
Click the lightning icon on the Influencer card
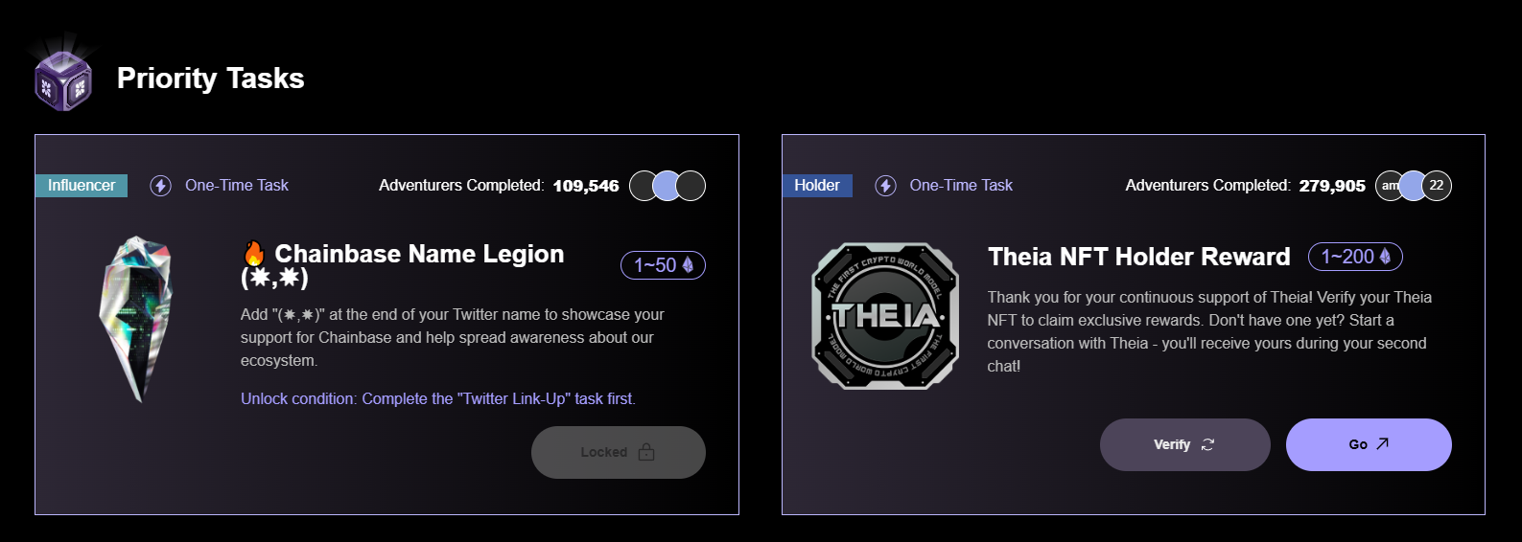point(161,186)
